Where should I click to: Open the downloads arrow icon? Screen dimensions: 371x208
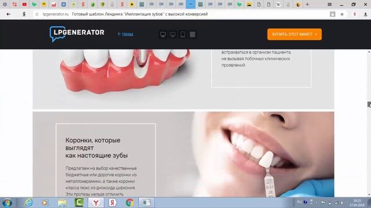365,14
